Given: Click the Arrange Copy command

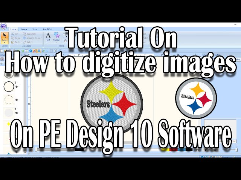Looking at the screenshot, I should pos(31,38).
